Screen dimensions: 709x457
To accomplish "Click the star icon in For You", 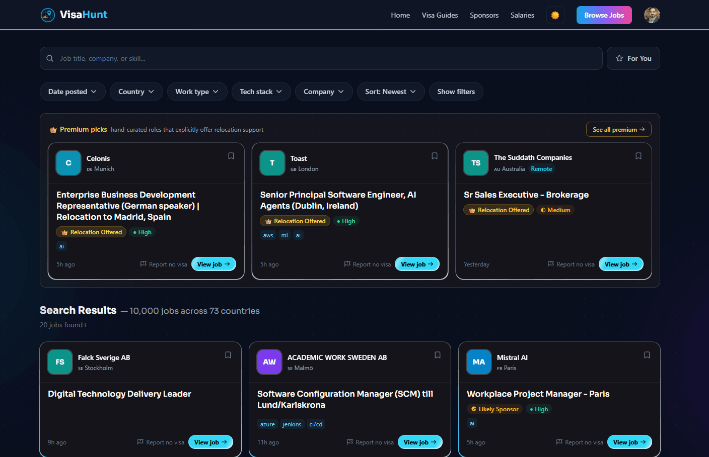I will tap(619, 58).
